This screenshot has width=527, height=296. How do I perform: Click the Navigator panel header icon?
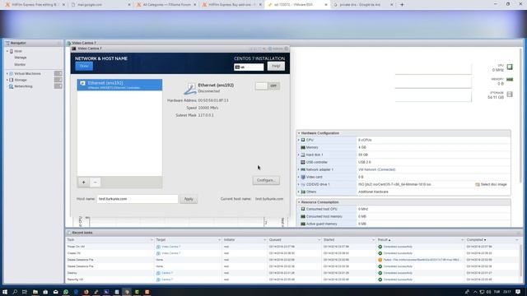coord(7,43)
